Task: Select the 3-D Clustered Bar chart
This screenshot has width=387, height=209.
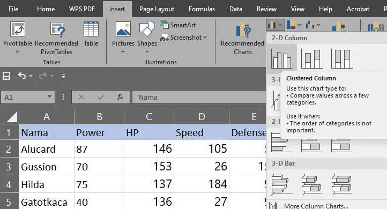Action: 281,184
